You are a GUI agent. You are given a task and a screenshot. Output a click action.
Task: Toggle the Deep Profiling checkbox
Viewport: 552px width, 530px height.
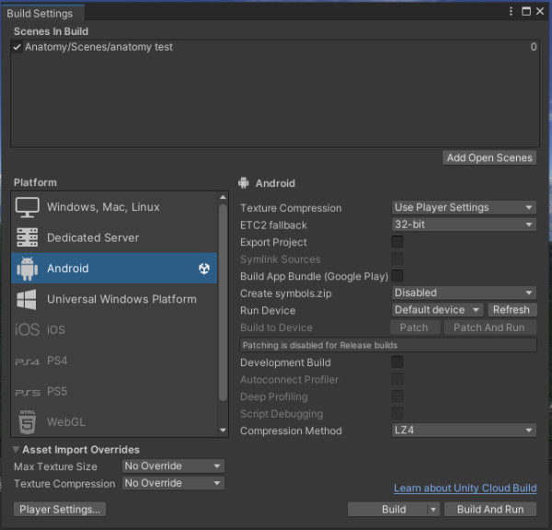pos(397,397)
